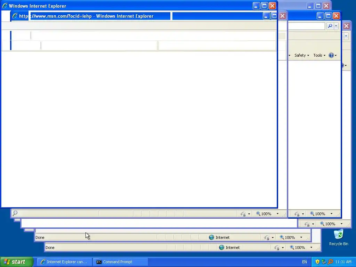
Task: Close the msn.com Internet Explorer window
Action: (282, 16)
